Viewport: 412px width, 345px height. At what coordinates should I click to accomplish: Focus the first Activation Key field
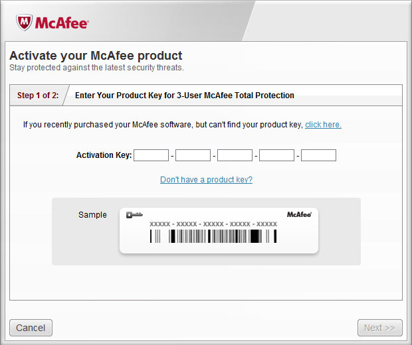pyautogui.click(x=151, y=155)
